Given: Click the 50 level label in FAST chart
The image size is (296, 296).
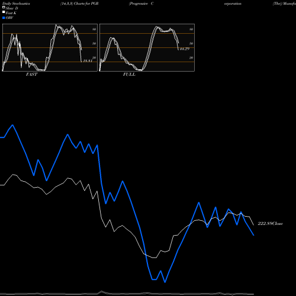Looking at the screenshot, I should 94,43.
